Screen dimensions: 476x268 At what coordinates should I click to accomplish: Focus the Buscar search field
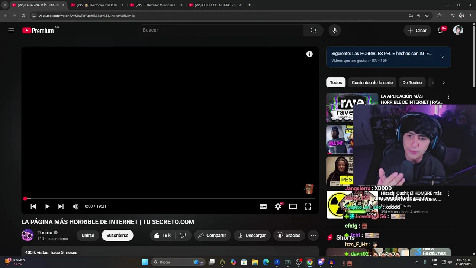click(x=221, y=30)
